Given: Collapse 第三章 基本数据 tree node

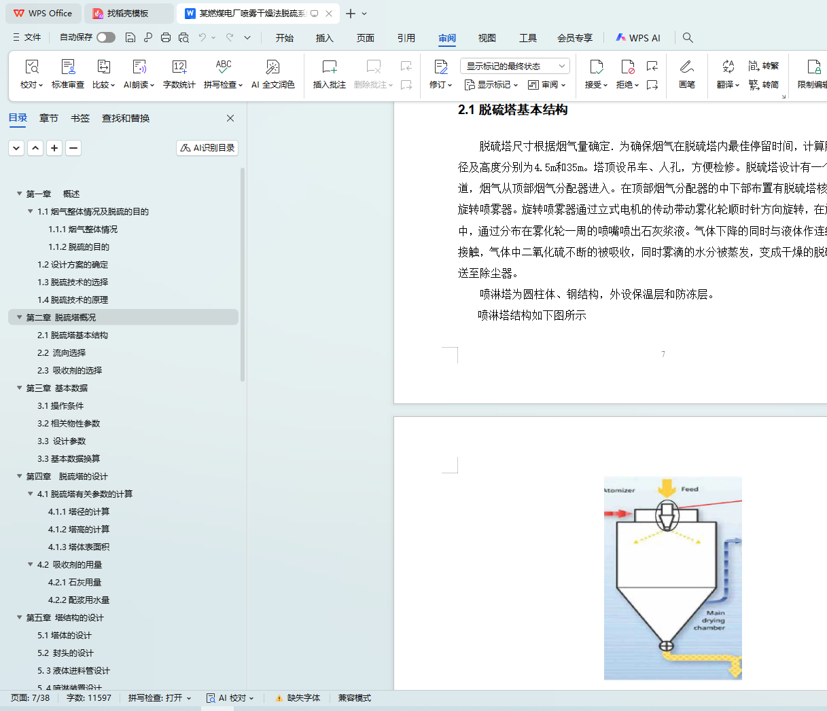Looking at the screenshot, I should pos(20,388).
